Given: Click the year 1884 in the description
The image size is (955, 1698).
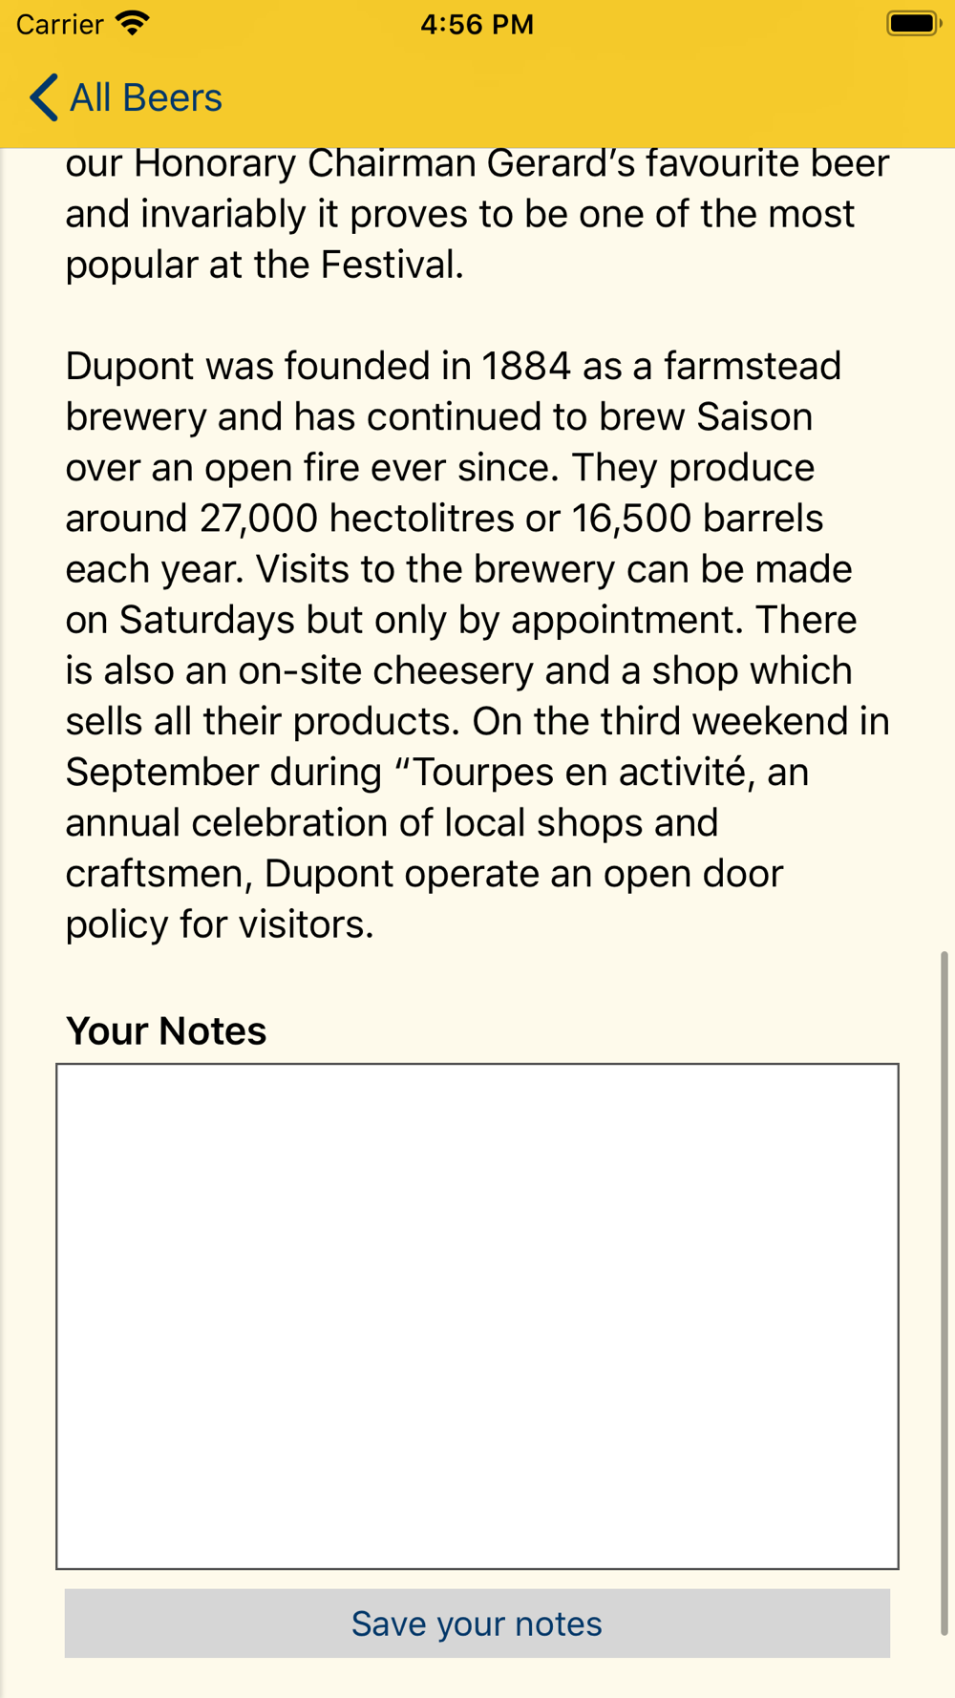Looking at the screenshot, I should 526,366.
